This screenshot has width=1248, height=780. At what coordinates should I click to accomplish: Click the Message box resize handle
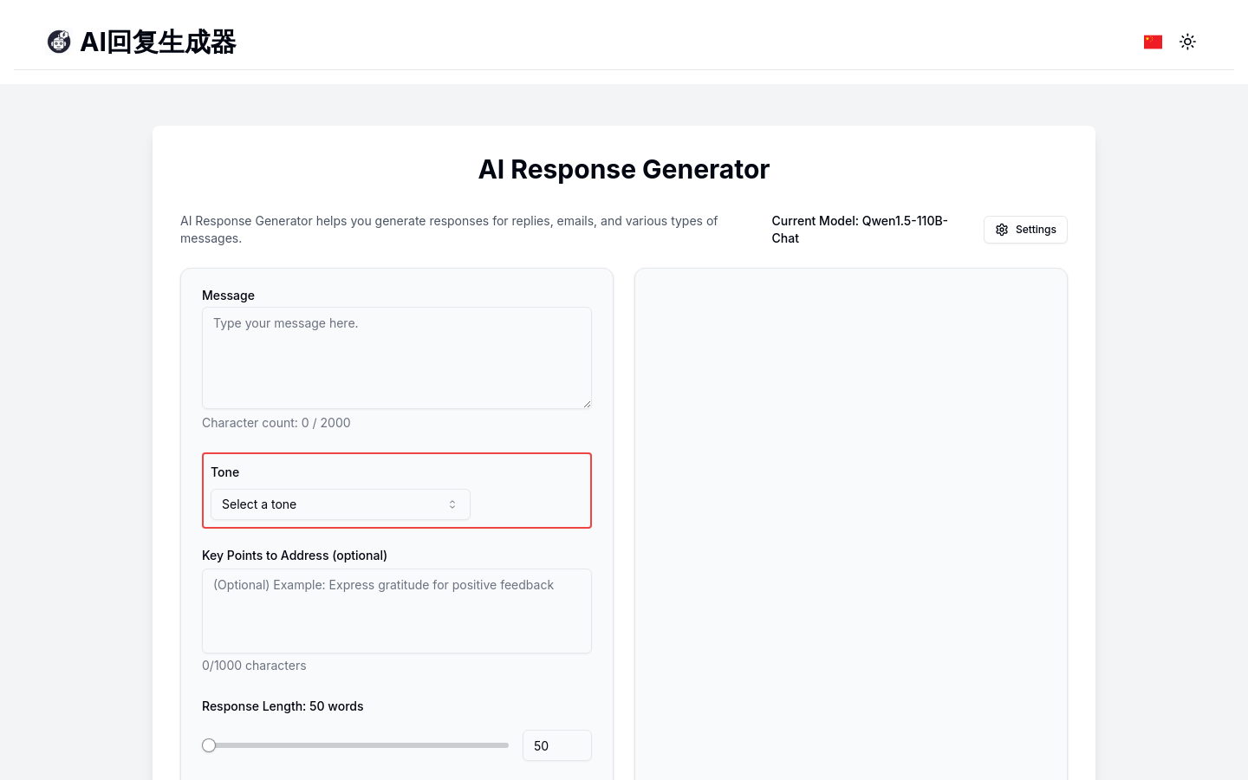(587, 403)
